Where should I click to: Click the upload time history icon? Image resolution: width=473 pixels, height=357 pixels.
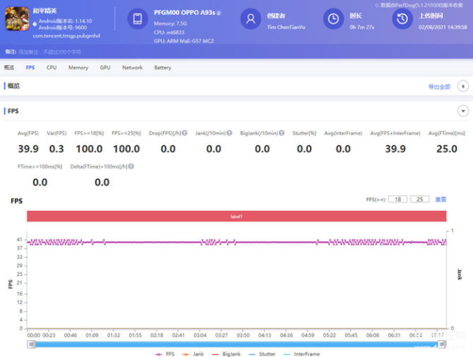pyautogui.click(x=402, y=18)
